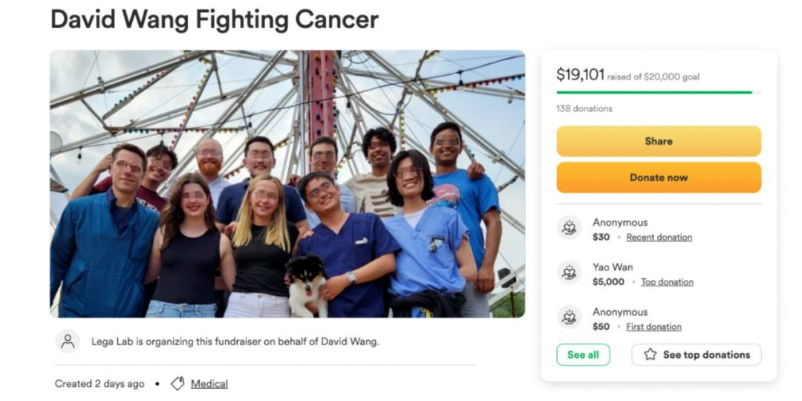Viewport: 802px width, 401px height.
Task: Click Yao Wan's donor hand-heart icon
Action: (570, 273)
